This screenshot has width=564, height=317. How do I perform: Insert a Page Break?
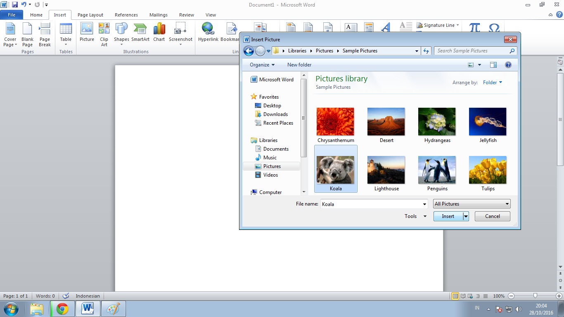(45, 35)
